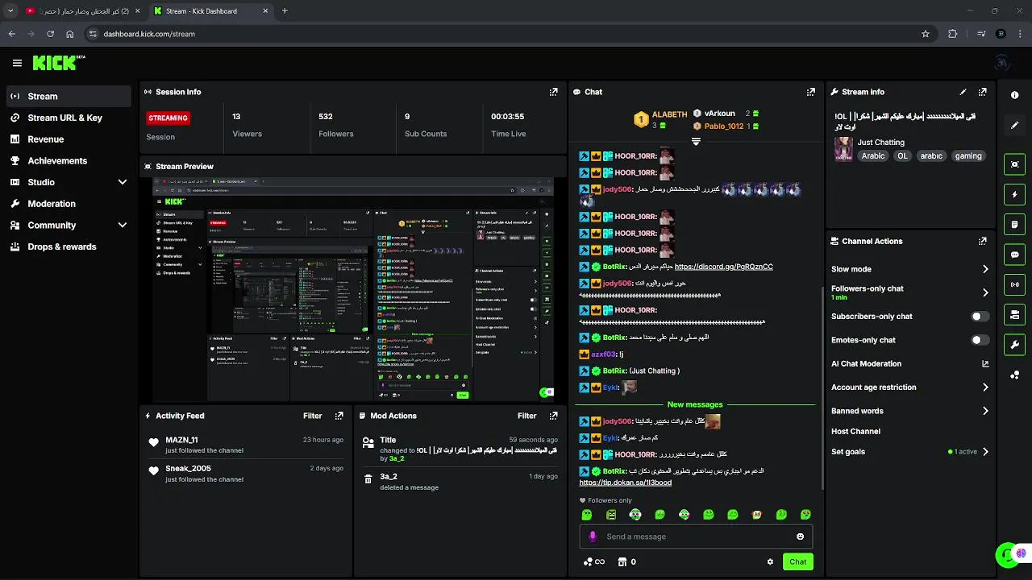
Task: Click the gaming tag in Stream info
Action: [x=968, y=156]
